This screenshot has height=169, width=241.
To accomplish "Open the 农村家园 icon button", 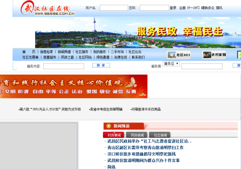I will click(x=214, y=55).
